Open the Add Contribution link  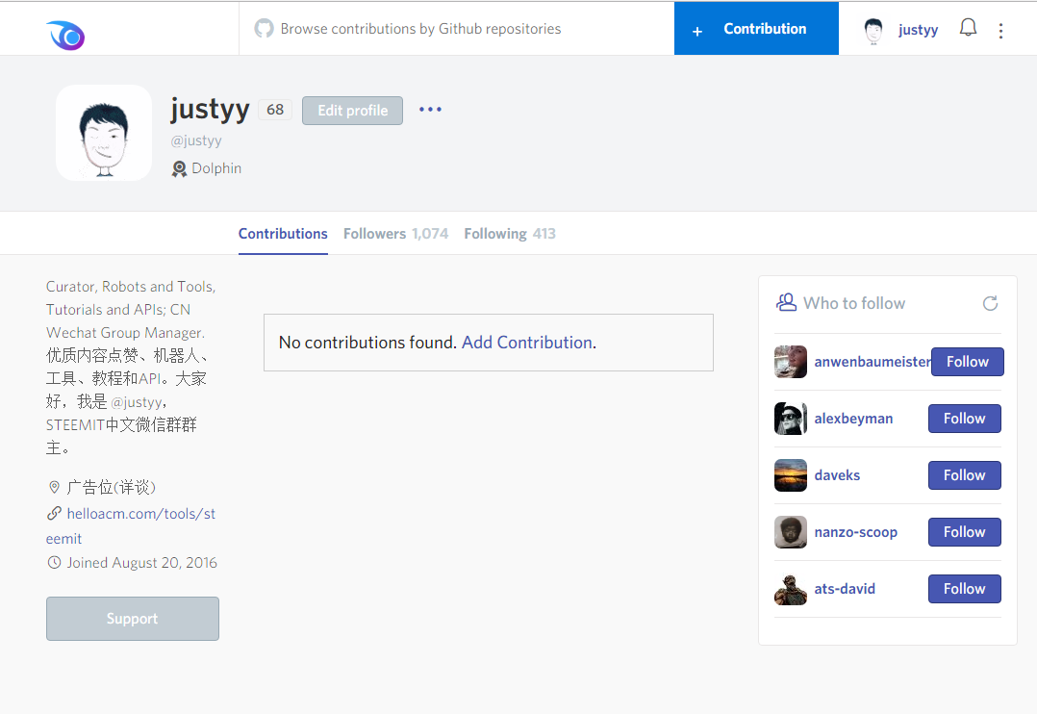[x=526, y=343]
